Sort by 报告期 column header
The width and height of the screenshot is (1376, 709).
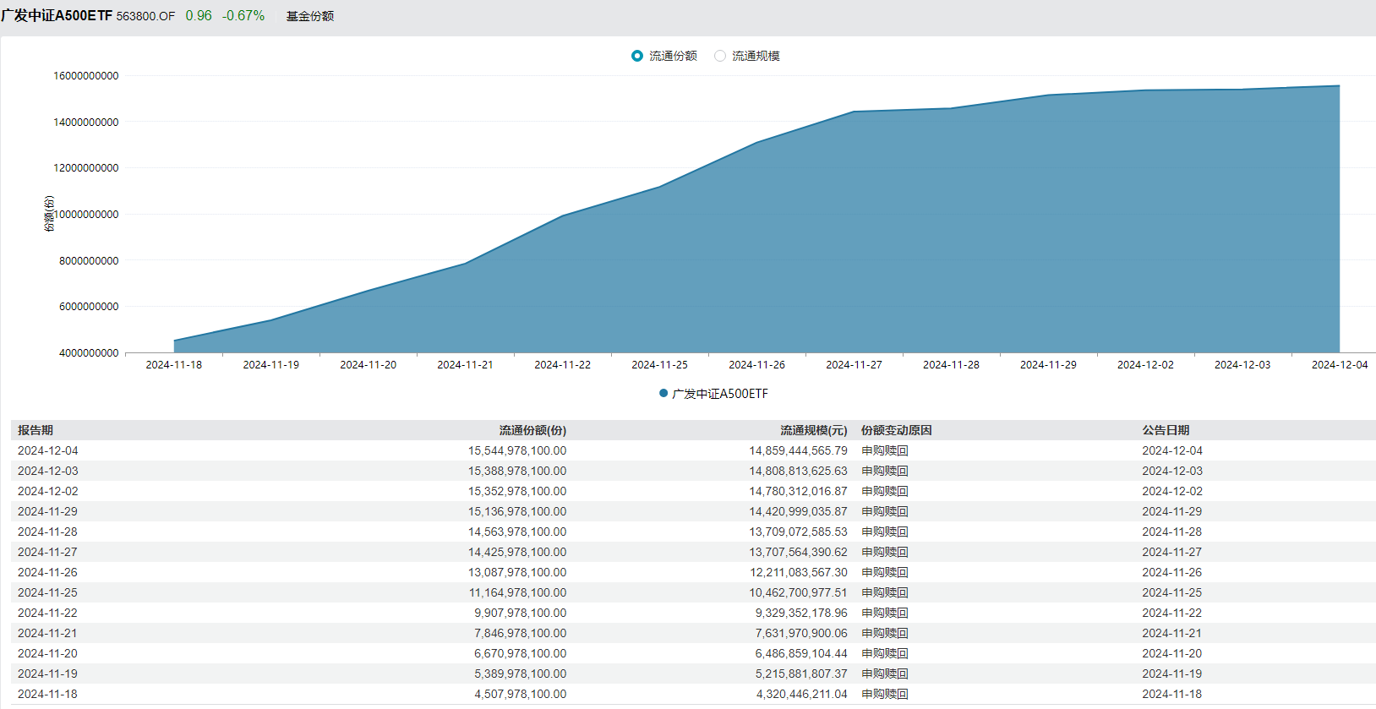click(x=35, y=430)
